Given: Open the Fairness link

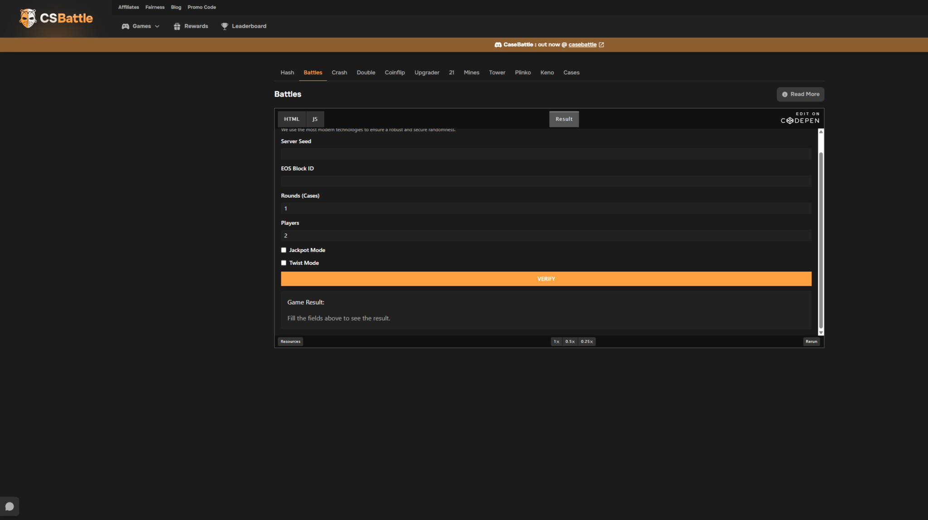Looking at the screenshot, I should 155,7.
